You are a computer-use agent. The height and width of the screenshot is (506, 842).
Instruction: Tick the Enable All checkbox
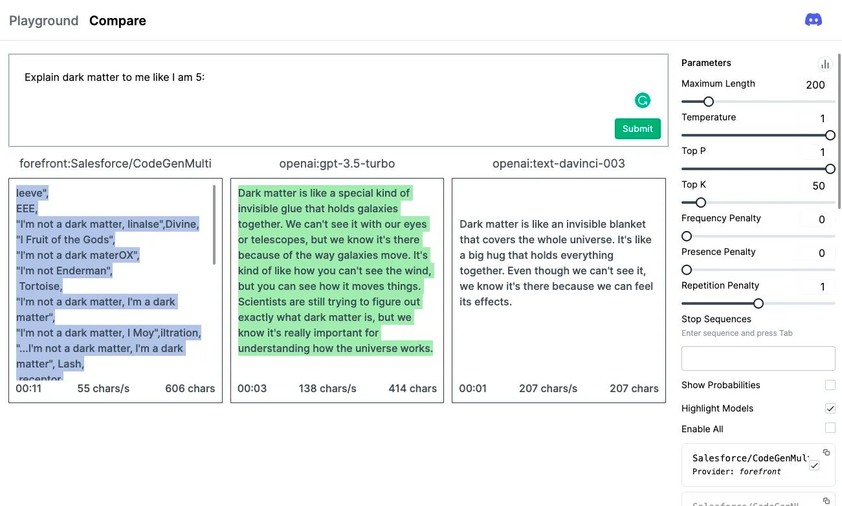(830, 428)
